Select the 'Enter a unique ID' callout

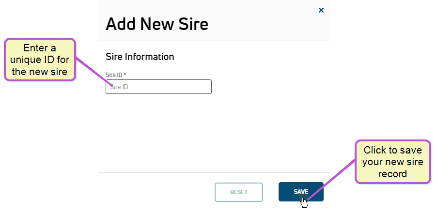point(40,60)
